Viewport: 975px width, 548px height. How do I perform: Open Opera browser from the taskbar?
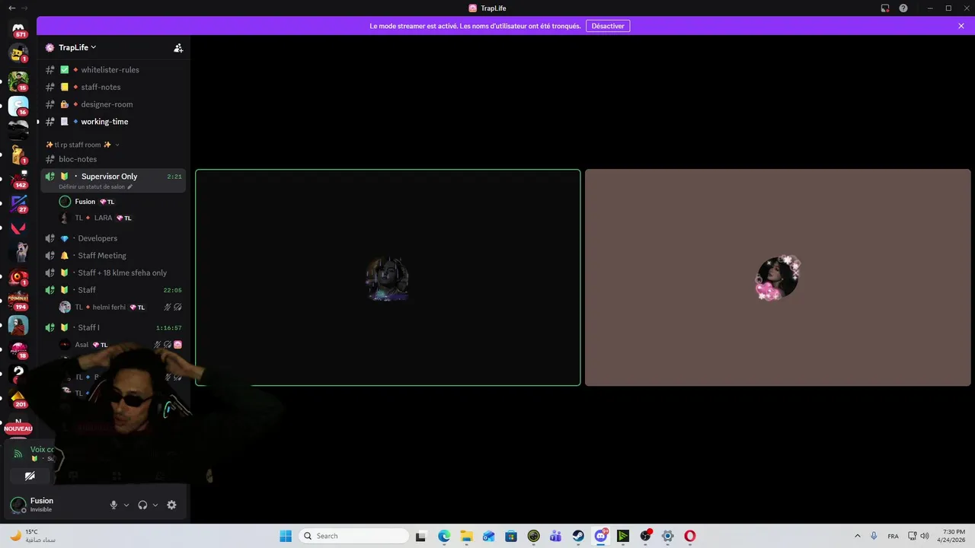click(690, 536)
